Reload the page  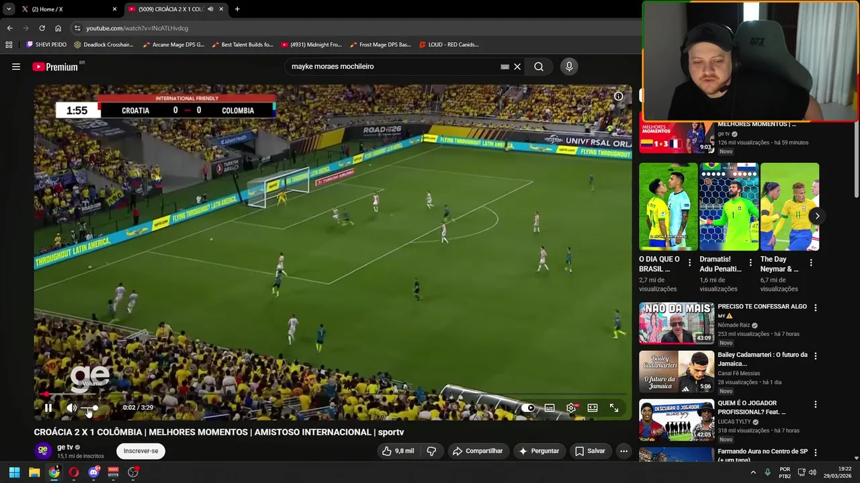click(42, 28)
